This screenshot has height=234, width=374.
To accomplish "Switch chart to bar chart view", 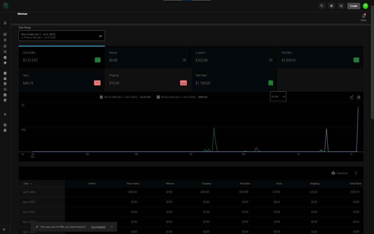I will click(x=358, y=97).
